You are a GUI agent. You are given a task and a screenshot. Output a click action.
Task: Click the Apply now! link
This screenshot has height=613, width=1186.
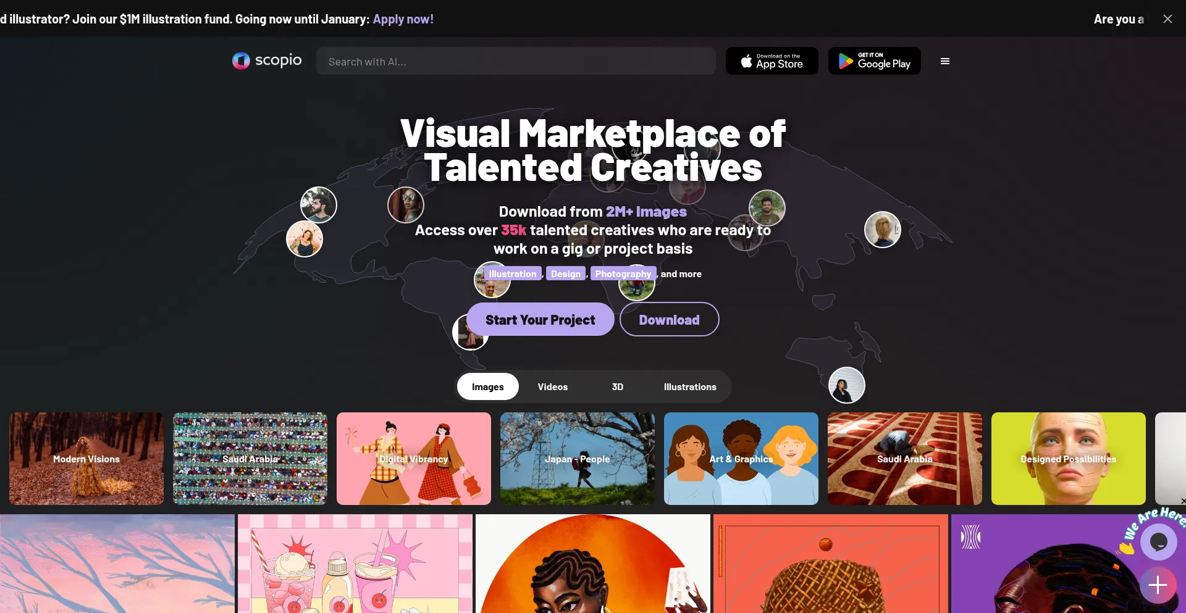[403, 19]
